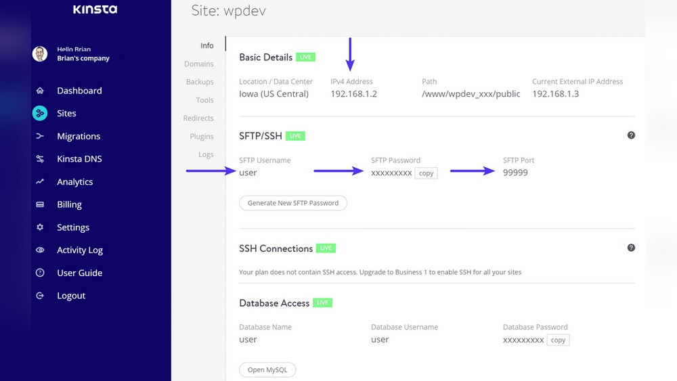Click Iowa (US Central) location value
The height and width of the screenshot is (381, 677).
274,93
